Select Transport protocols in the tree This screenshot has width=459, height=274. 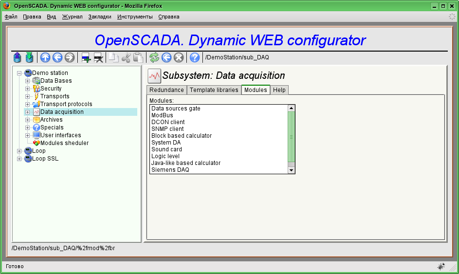(x=66, y=104)
